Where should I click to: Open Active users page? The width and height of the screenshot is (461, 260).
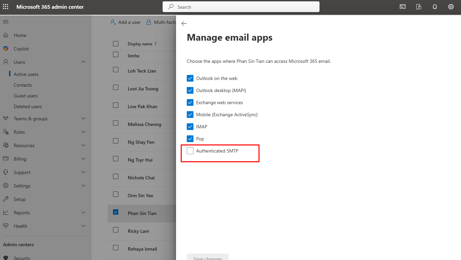coord(26,74)
